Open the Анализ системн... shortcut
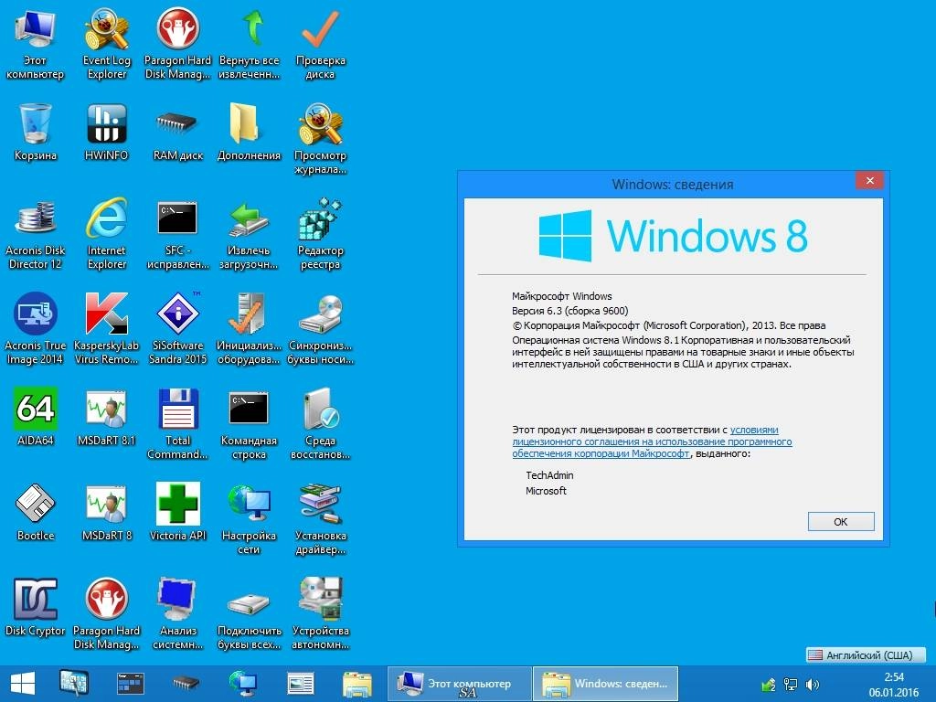 [178, 613]
